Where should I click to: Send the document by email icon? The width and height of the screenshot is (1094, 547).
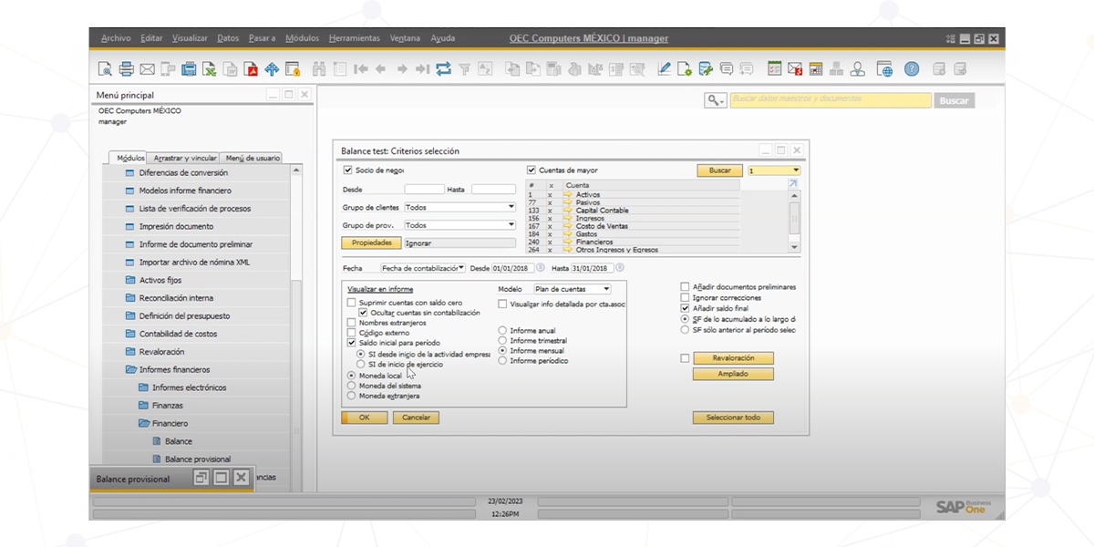[x=148, y=67]
